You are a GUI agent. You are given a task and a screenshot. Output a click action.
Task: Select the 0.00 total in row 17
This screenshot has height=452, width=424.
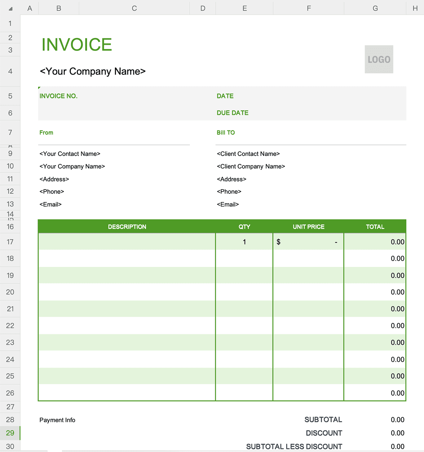[x=375, y=242]
